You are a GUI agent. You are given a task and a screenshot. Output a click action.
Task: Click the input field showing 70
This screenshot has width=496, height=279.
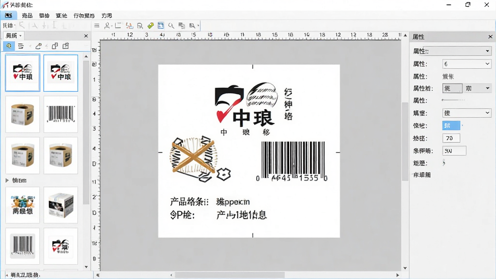pos(451,138)
